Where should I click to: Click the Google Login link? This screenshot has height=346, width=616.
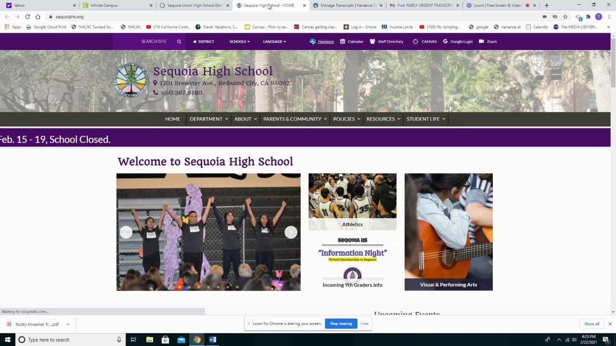click(x=458, y=41)
